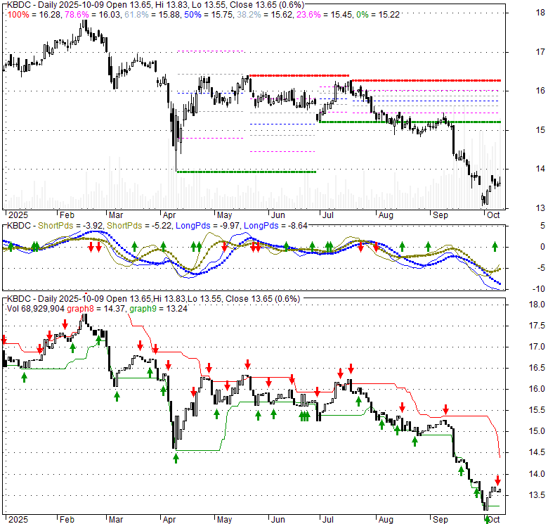
Task: Click price level 14 on top chart axis
Action: tap(540, 169)
